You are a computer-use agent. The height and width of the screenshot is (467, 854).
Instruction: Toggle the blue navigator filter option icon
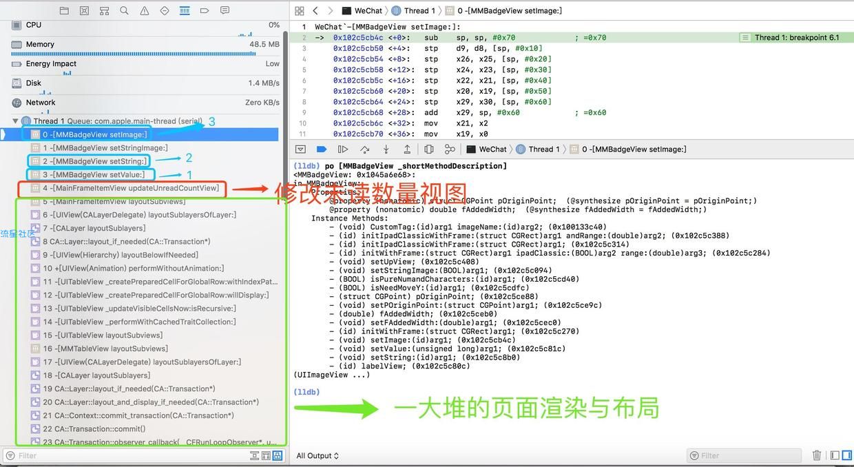pos(278,455)
